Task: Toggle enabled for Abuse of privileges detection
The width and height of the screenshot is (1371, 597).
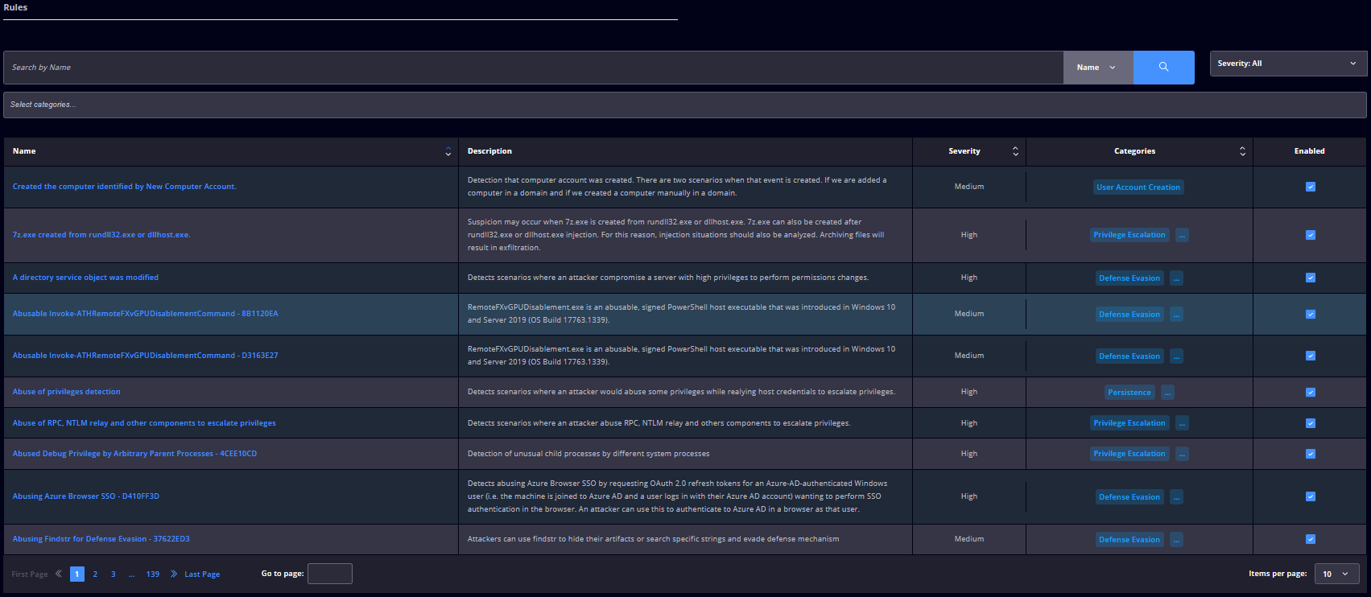Action: click(1311, 392)
